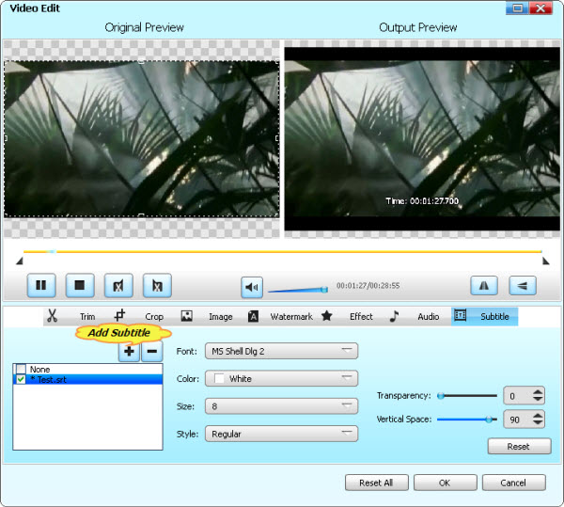Select the Subtitle tab
This screenshot has height=507, width=564.
484,317
